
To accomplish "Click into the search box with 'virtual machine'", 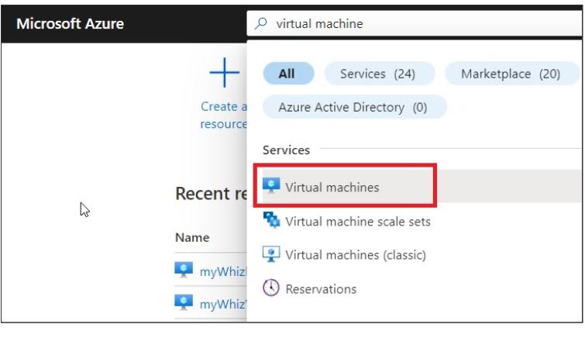I will click(415, 23).
